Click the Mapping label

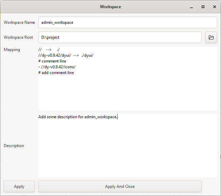(x=12, y=50)
